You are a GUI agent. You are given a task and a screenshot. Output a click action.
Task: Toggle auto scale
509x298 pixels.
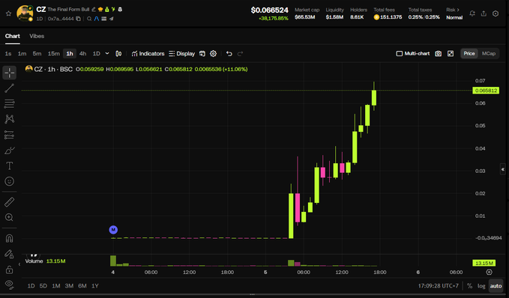(x=496, y=286)
